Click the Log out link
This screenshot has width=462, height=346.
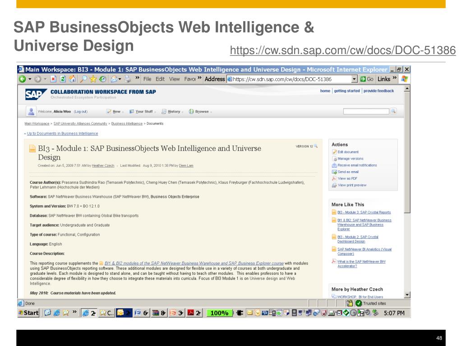tap(80, 112)
